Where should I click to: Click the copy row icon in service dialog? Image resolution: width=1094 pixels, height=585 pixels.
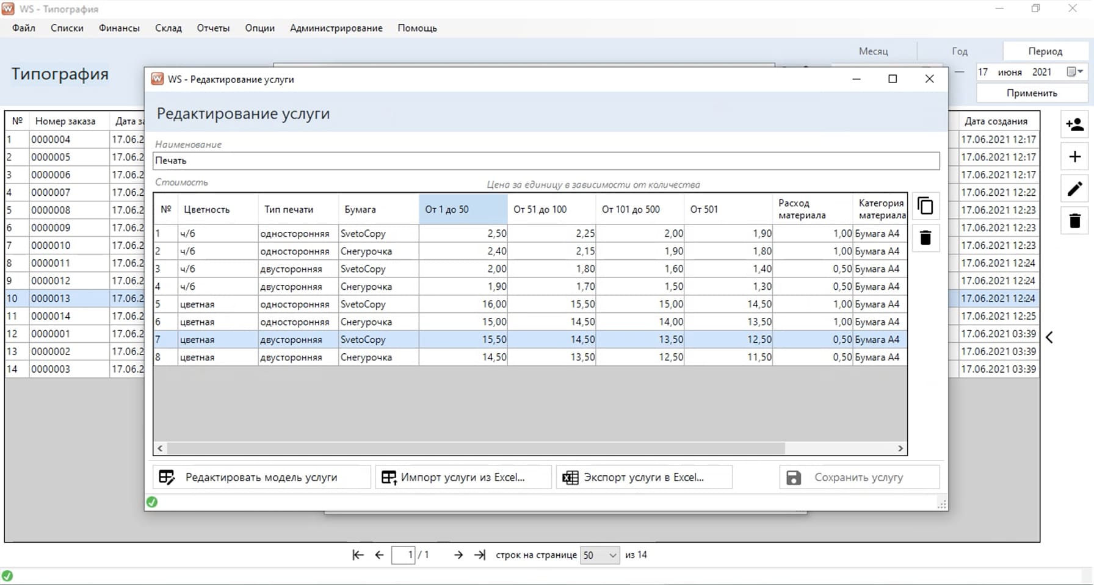click(926, 206)
